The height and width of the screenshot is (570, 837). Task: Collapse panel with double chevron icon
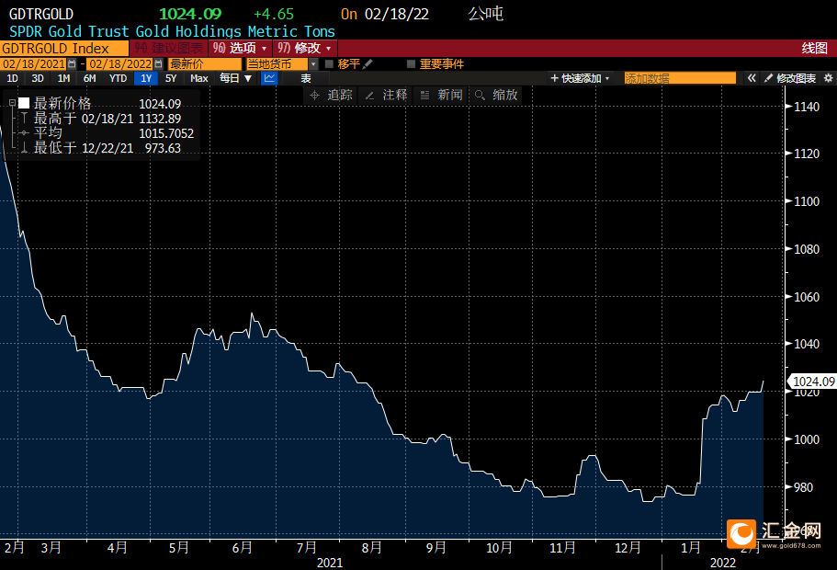[x=752, y=78]
